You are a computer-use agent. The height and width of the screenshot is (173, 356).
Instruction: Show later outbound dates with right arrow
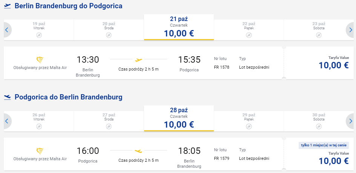tap(350, 30)
